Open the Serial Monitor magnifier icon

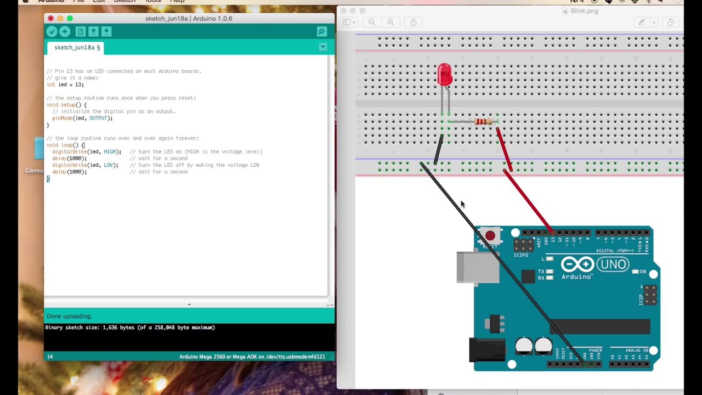[322, 32]
